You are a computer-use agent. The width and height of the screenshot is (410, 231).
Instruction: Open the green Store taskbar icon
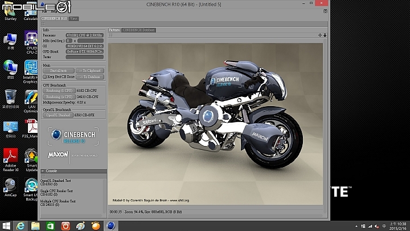[50, 226]
